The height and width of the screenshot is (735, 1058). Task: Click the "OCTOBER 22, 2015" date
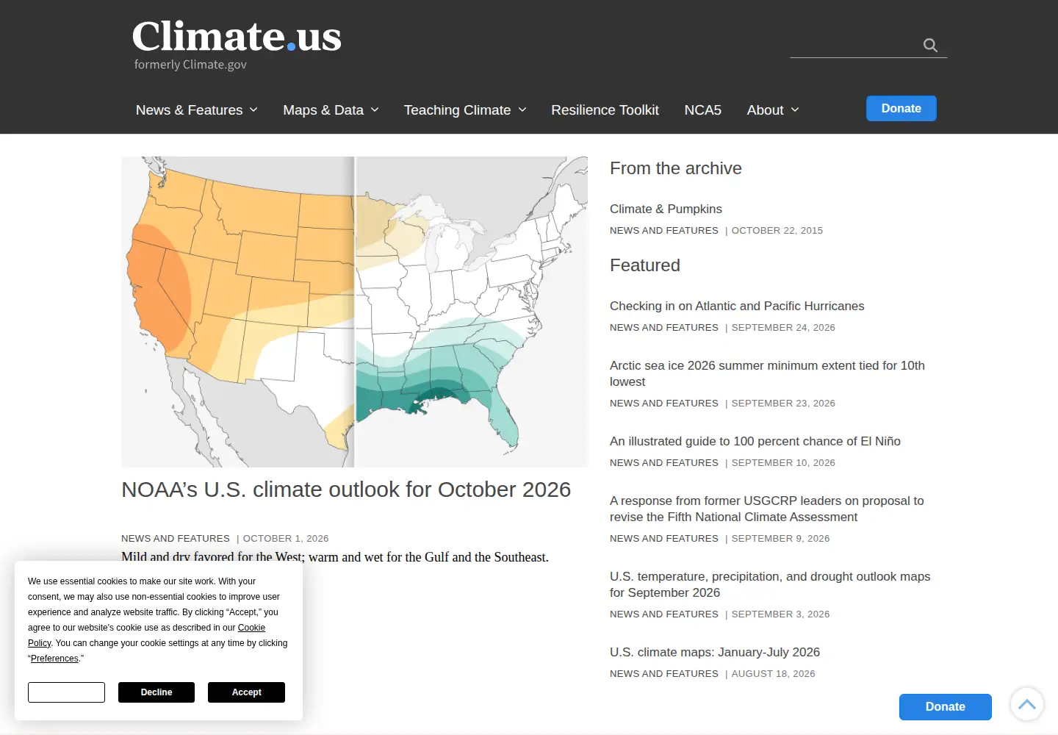tap(777, 231)
